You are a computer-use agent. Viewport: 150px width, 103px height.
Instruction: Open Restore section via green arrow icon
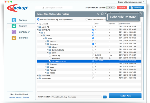(x=14, y=26)
